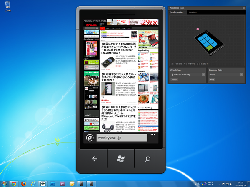This screenshot has height=187, width=250.
Task: Click the PCM recorder product photo
Action: coord(108,62)
